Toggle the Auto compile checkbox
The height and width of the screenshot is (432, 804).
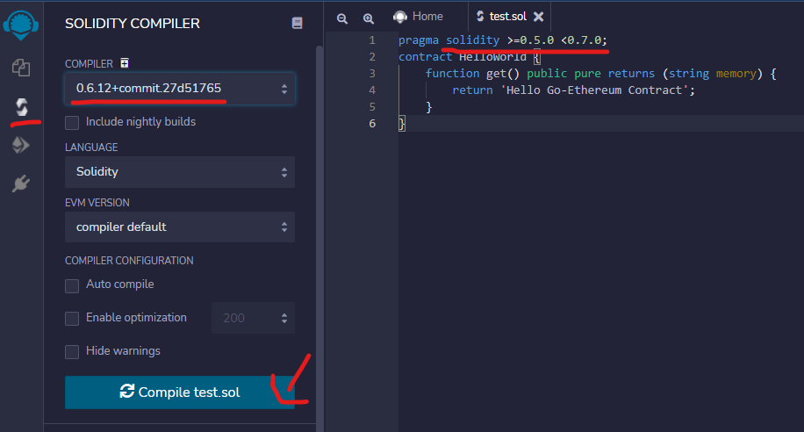pyautogui.click(x=72, y=285)
